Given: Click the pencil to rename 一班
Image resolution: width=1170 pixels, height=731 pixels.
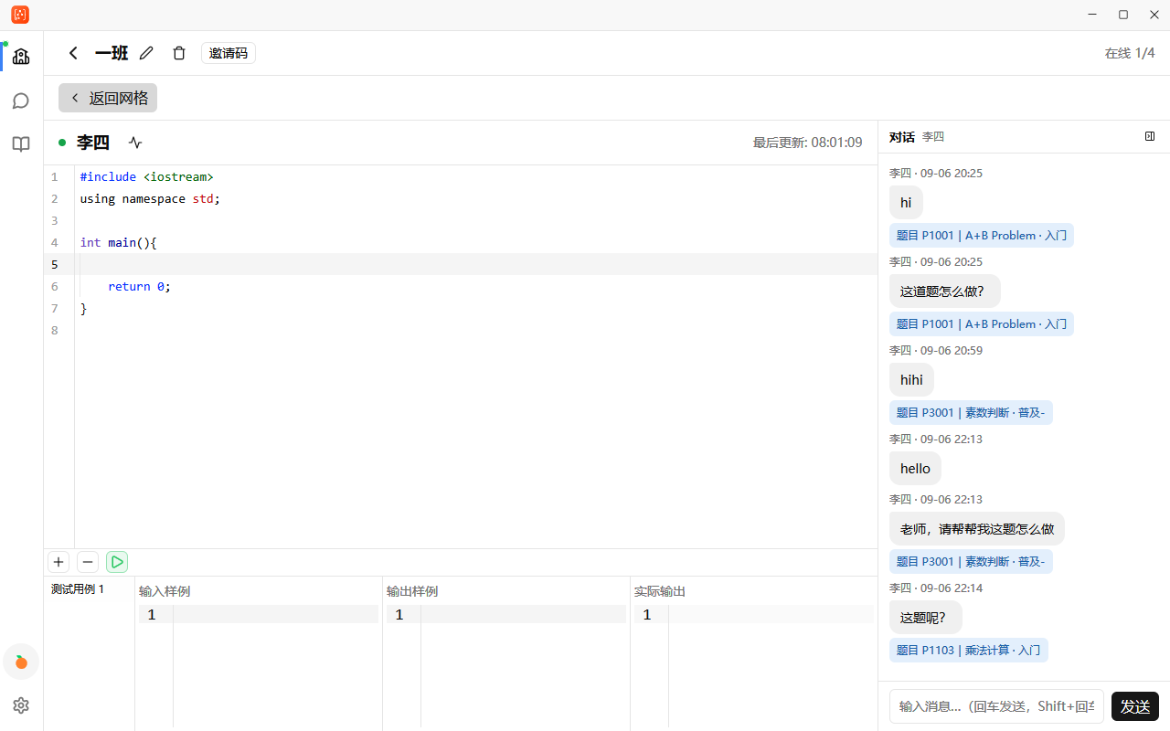Looking at the screenshot, I should 146,53.
